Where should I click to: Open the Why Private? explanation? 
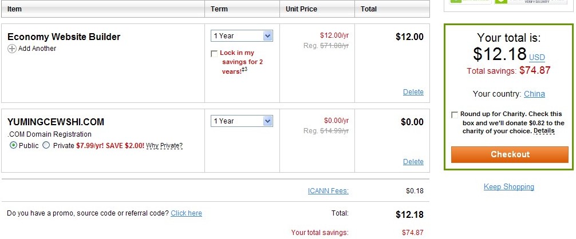pyautogui.click(x=164, y=146)
